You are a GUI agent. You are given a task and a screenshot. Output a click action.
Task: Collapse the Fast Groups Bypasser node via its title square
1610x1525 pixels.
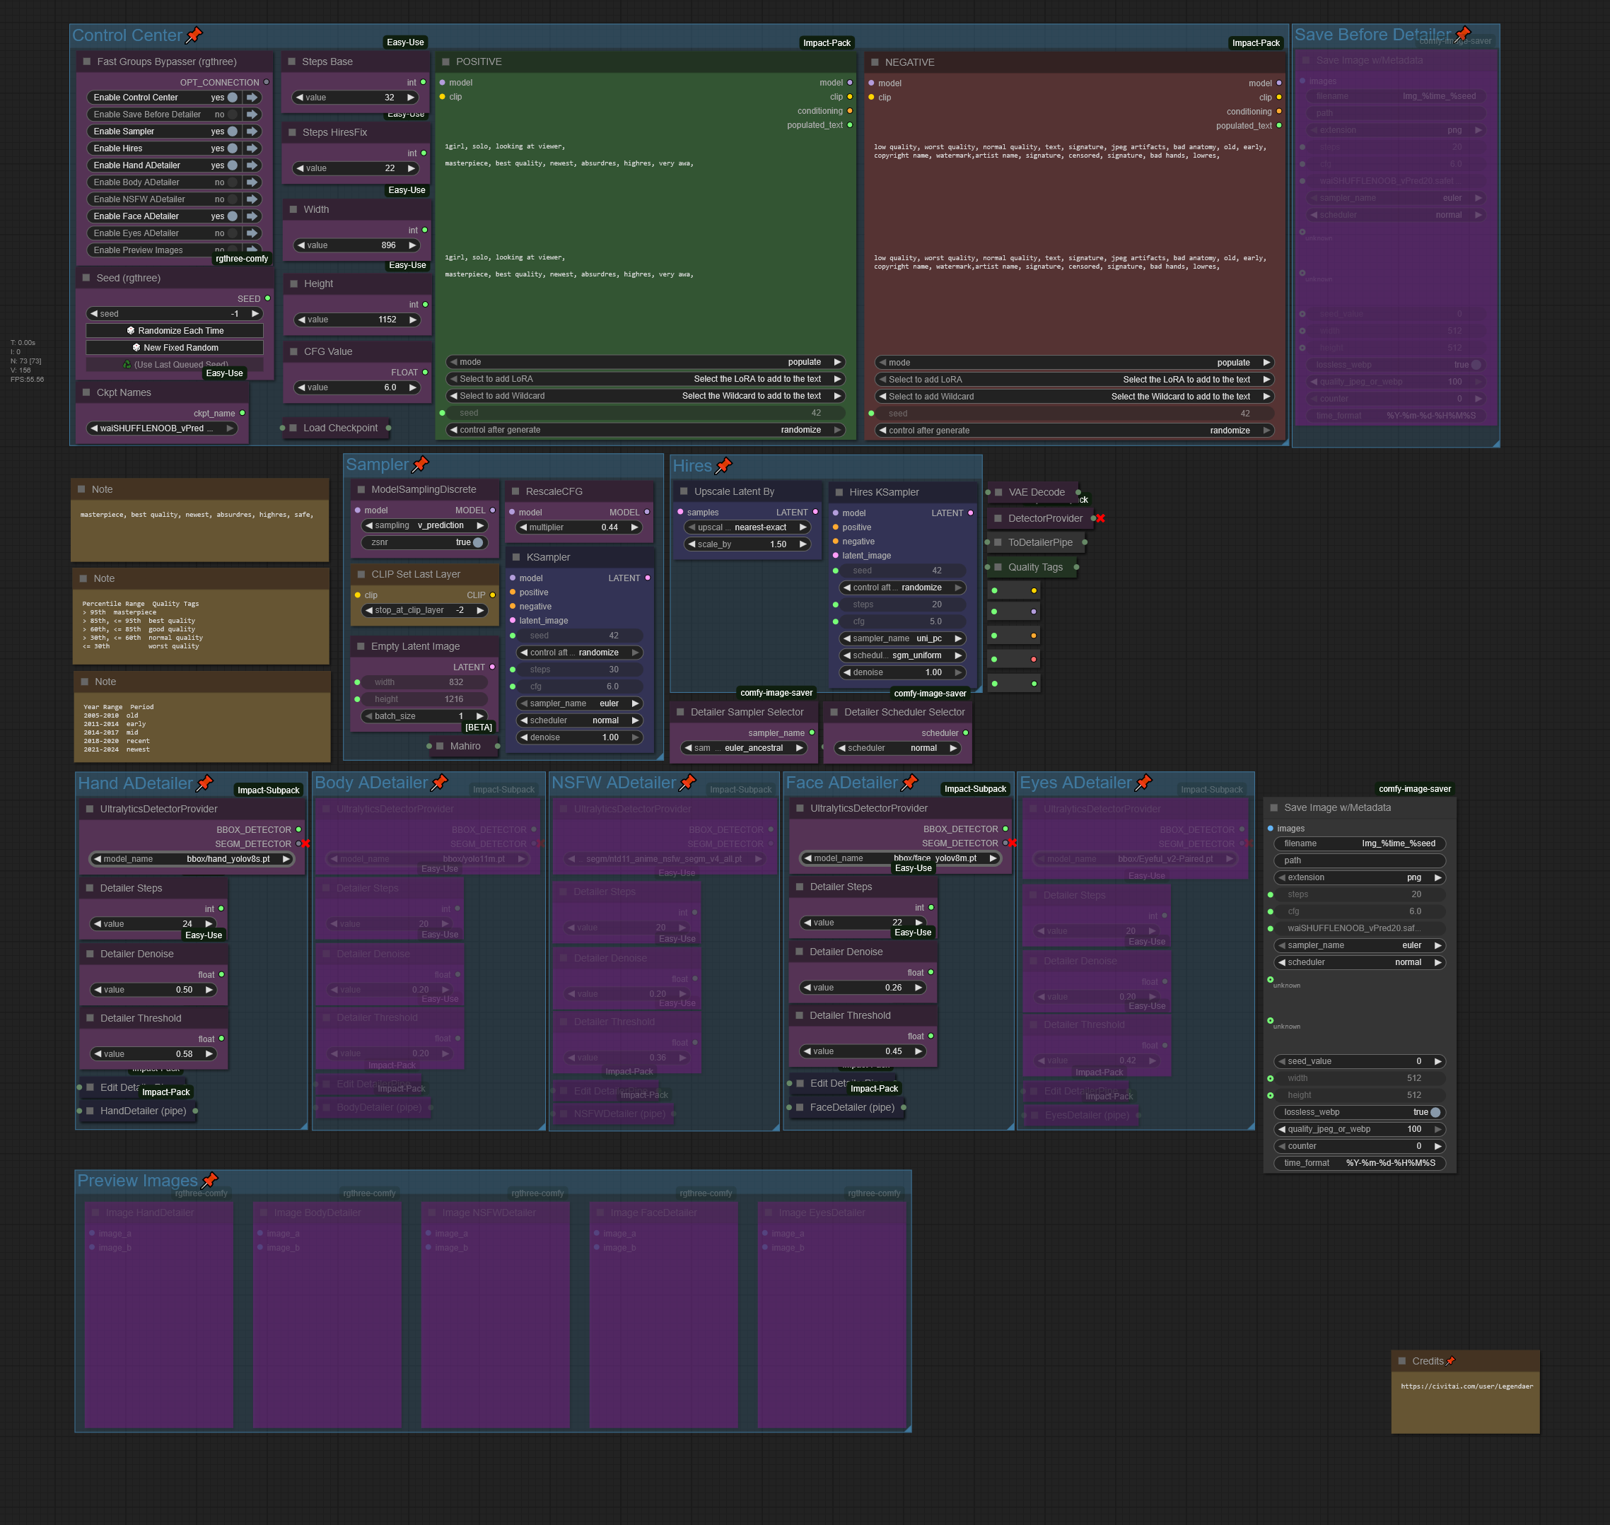[86, 61]
